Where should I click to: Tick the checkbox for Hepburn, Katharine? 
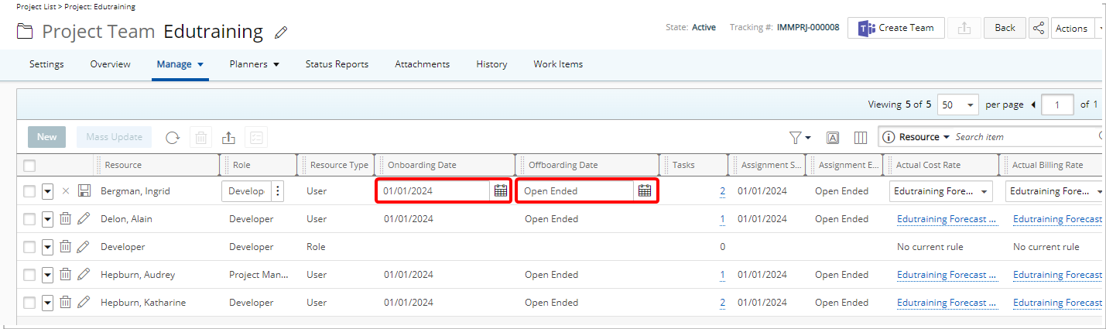29,303
